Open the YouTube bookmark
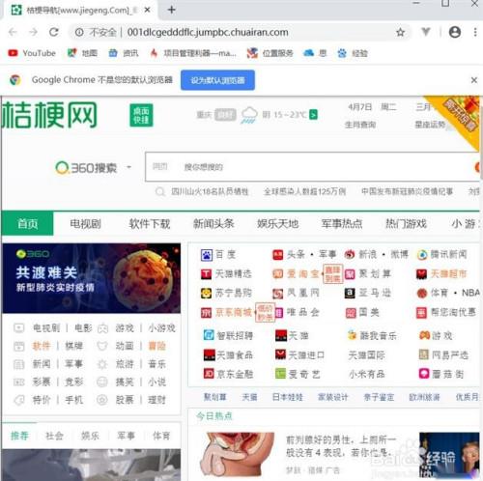Image resolution: width=483 pixels, height=481 pixels. (32, 53)
